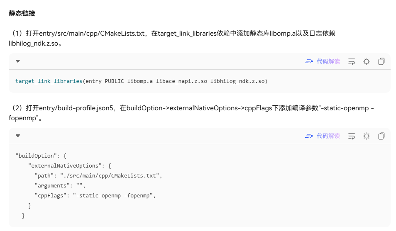396x231 pixels.
Task: Click the "arguments" code line
Action: pos(60,186)
